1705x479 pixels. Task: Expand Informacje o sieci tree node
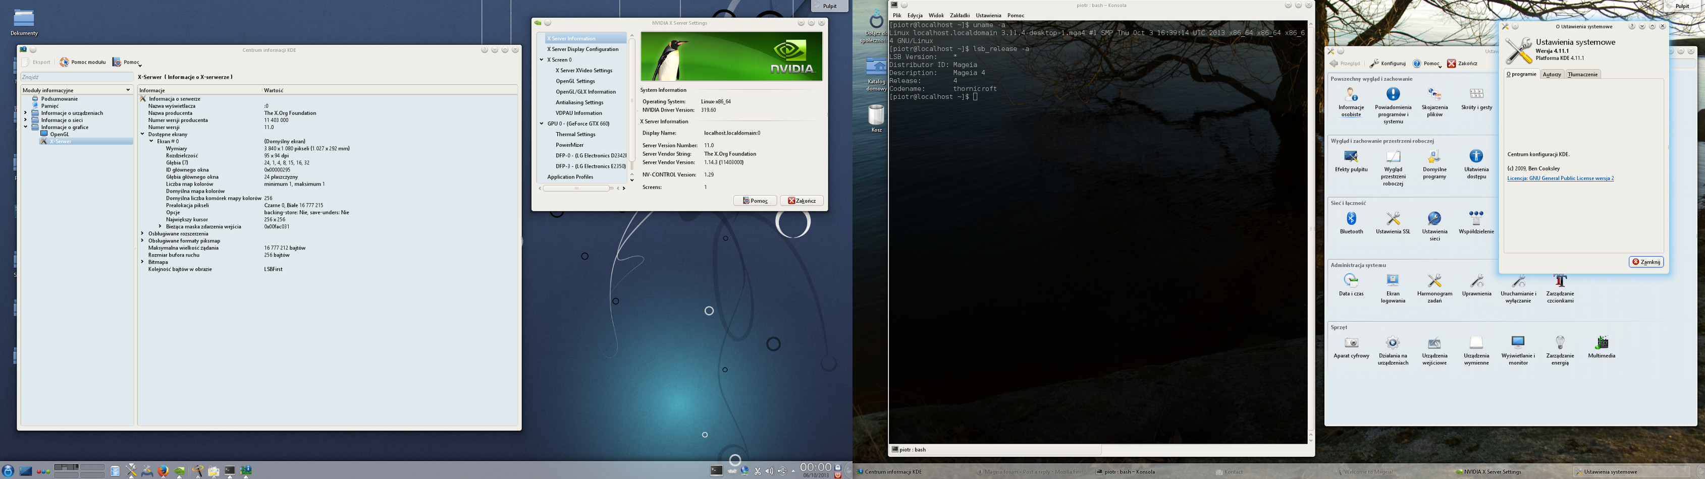25,121
